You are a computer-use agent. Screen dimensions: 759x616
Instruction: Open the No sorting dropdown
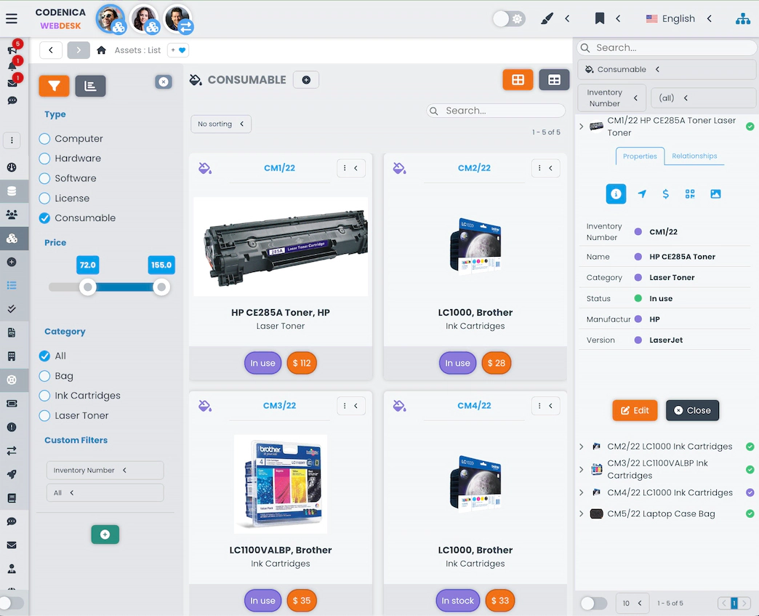(x=221, y=124)
